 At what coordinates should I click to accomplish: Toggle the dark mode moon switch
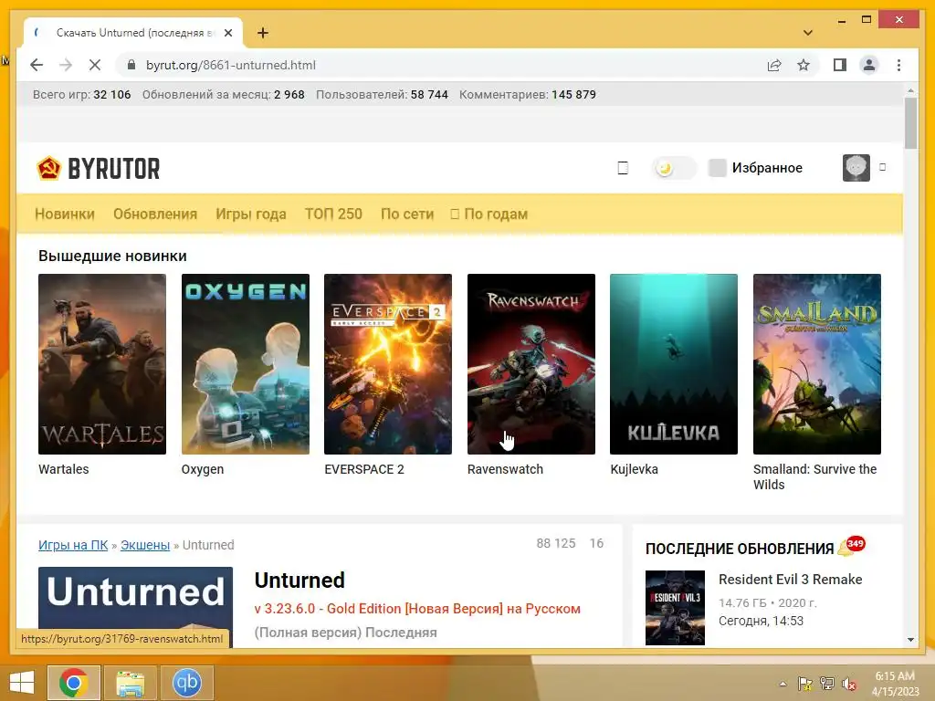click(673, 168)
